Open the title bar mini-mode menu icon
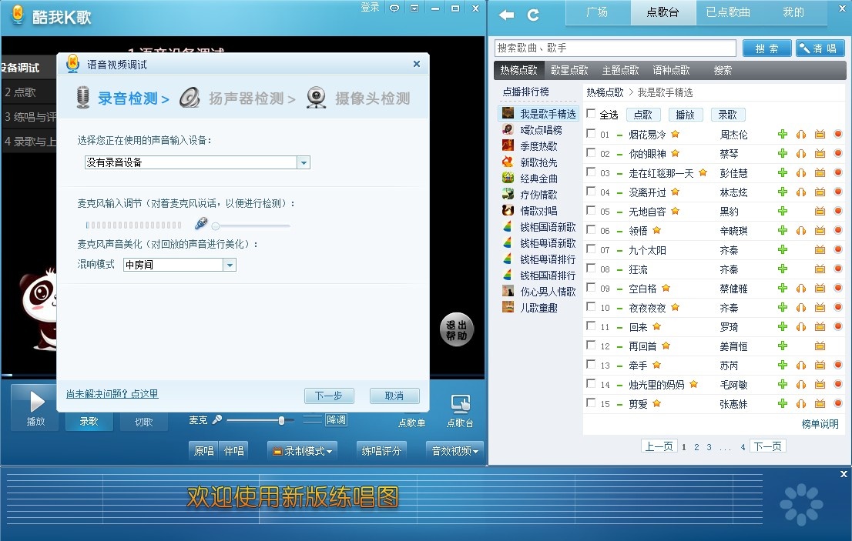The height and width of the screenshot is (541, 852). click(414, 8)
